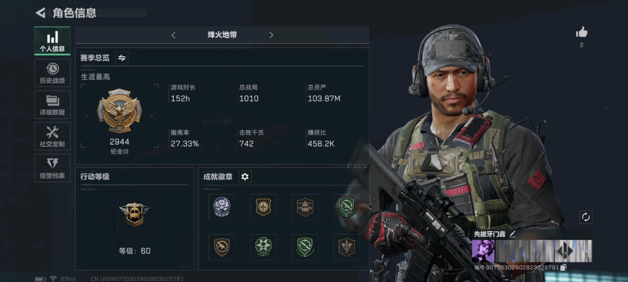This screenshot has height=282, width=628.
Task: Rotate character using the refresh icon
Action: coord(586,217)
